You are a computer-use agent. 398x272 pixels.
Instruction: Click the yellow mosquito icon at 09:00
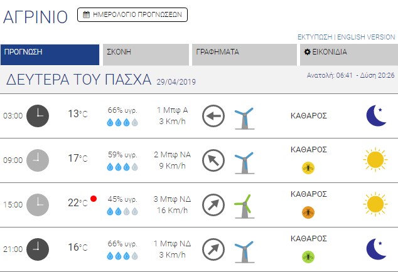tap(308, 167)
